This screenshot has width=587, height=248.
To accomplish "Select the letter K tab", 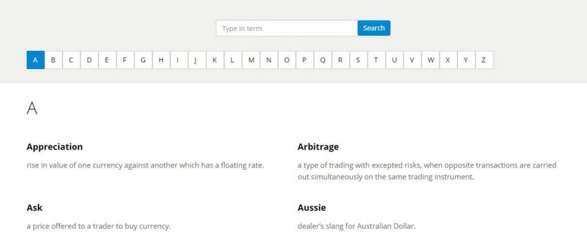I will [214, 60].
